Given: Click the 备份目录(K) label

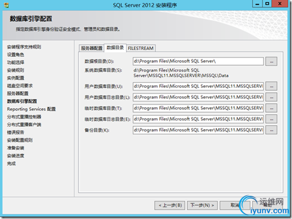Looking at the screenshot, I should pos(97,130).
